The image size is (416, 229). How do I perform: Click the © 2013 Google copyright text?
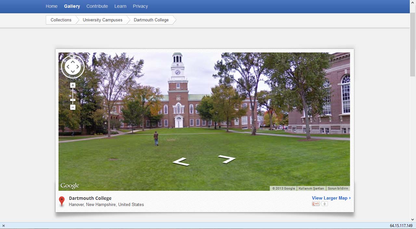(x=283, y=188)
